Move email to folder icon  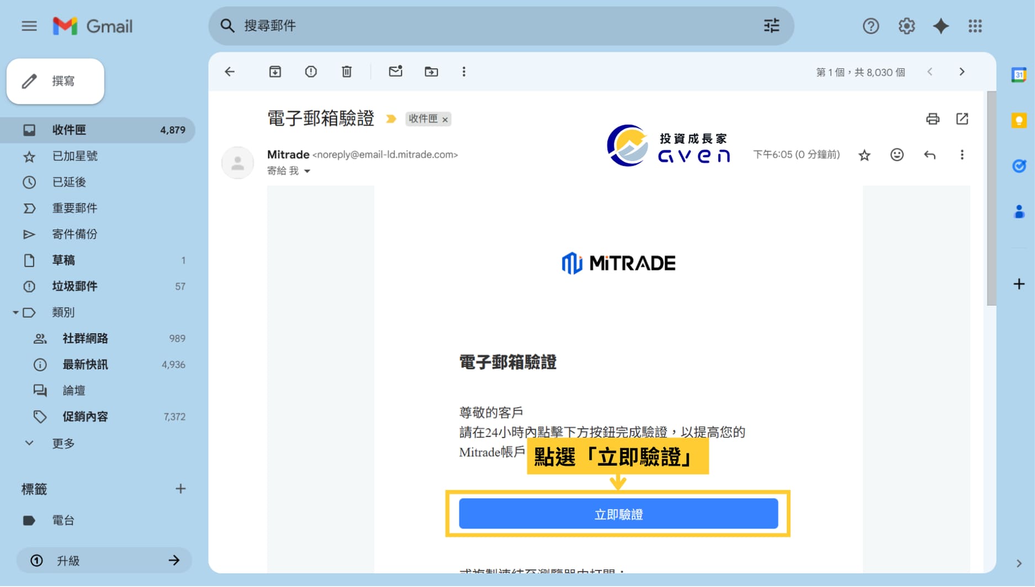click(x=431, y=72)
